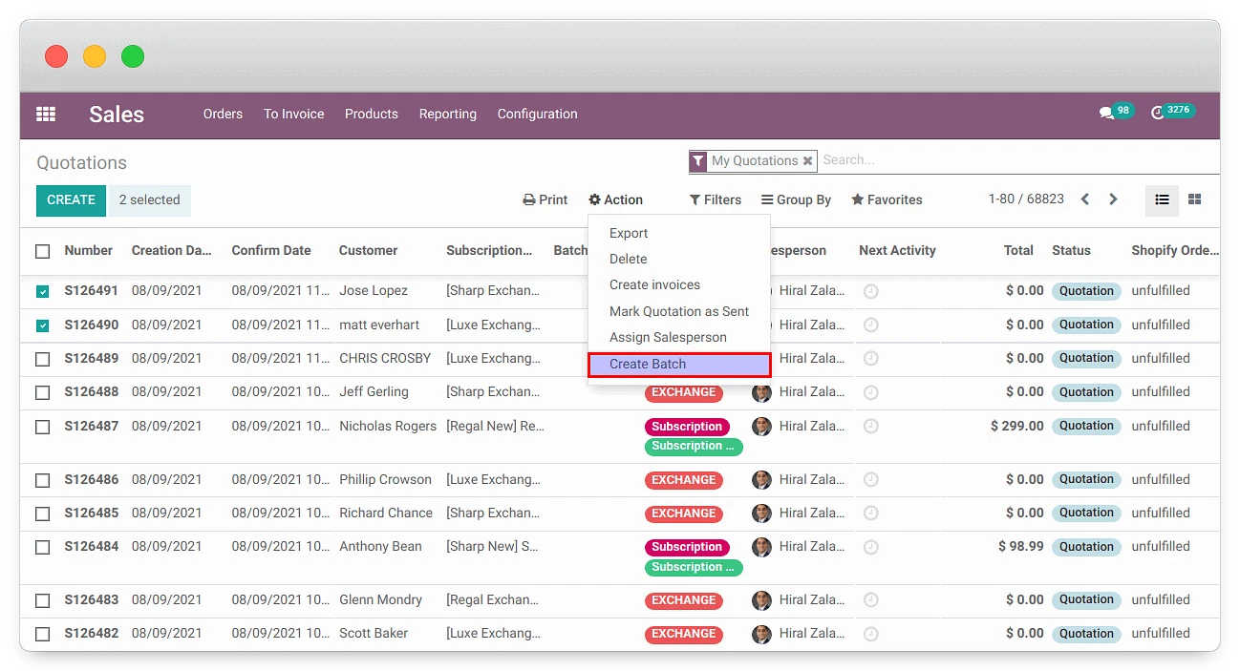Screen dimensions: 1240x671
Task: Check the checkbox for quotation S126489
Action: [x=42, y=358]
